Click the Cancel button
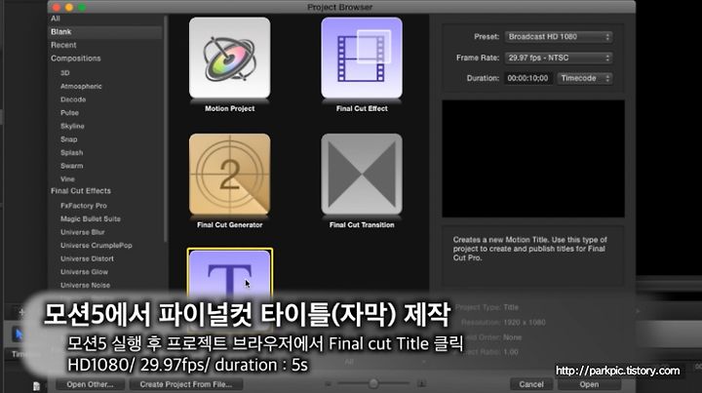 pyautogui.click(x=531, y=384)
